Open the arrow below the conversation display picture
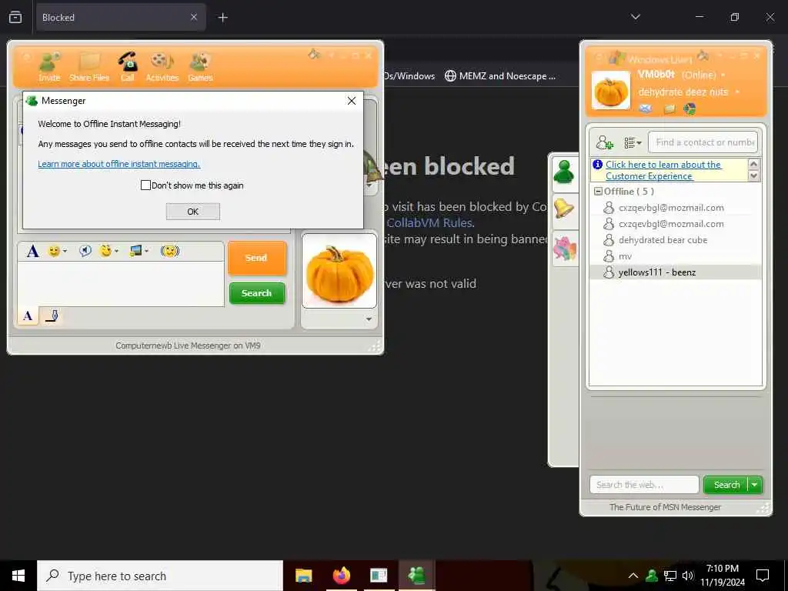 pos(369,319)
